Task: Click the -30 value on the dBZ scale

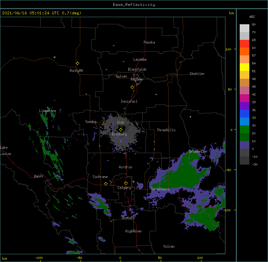Action: [255, 164]
